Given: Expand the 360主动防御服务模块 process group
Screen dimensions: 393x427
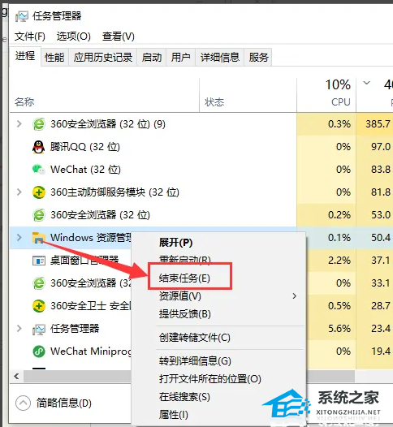Looking at the screenshot, I should (19, 192).
